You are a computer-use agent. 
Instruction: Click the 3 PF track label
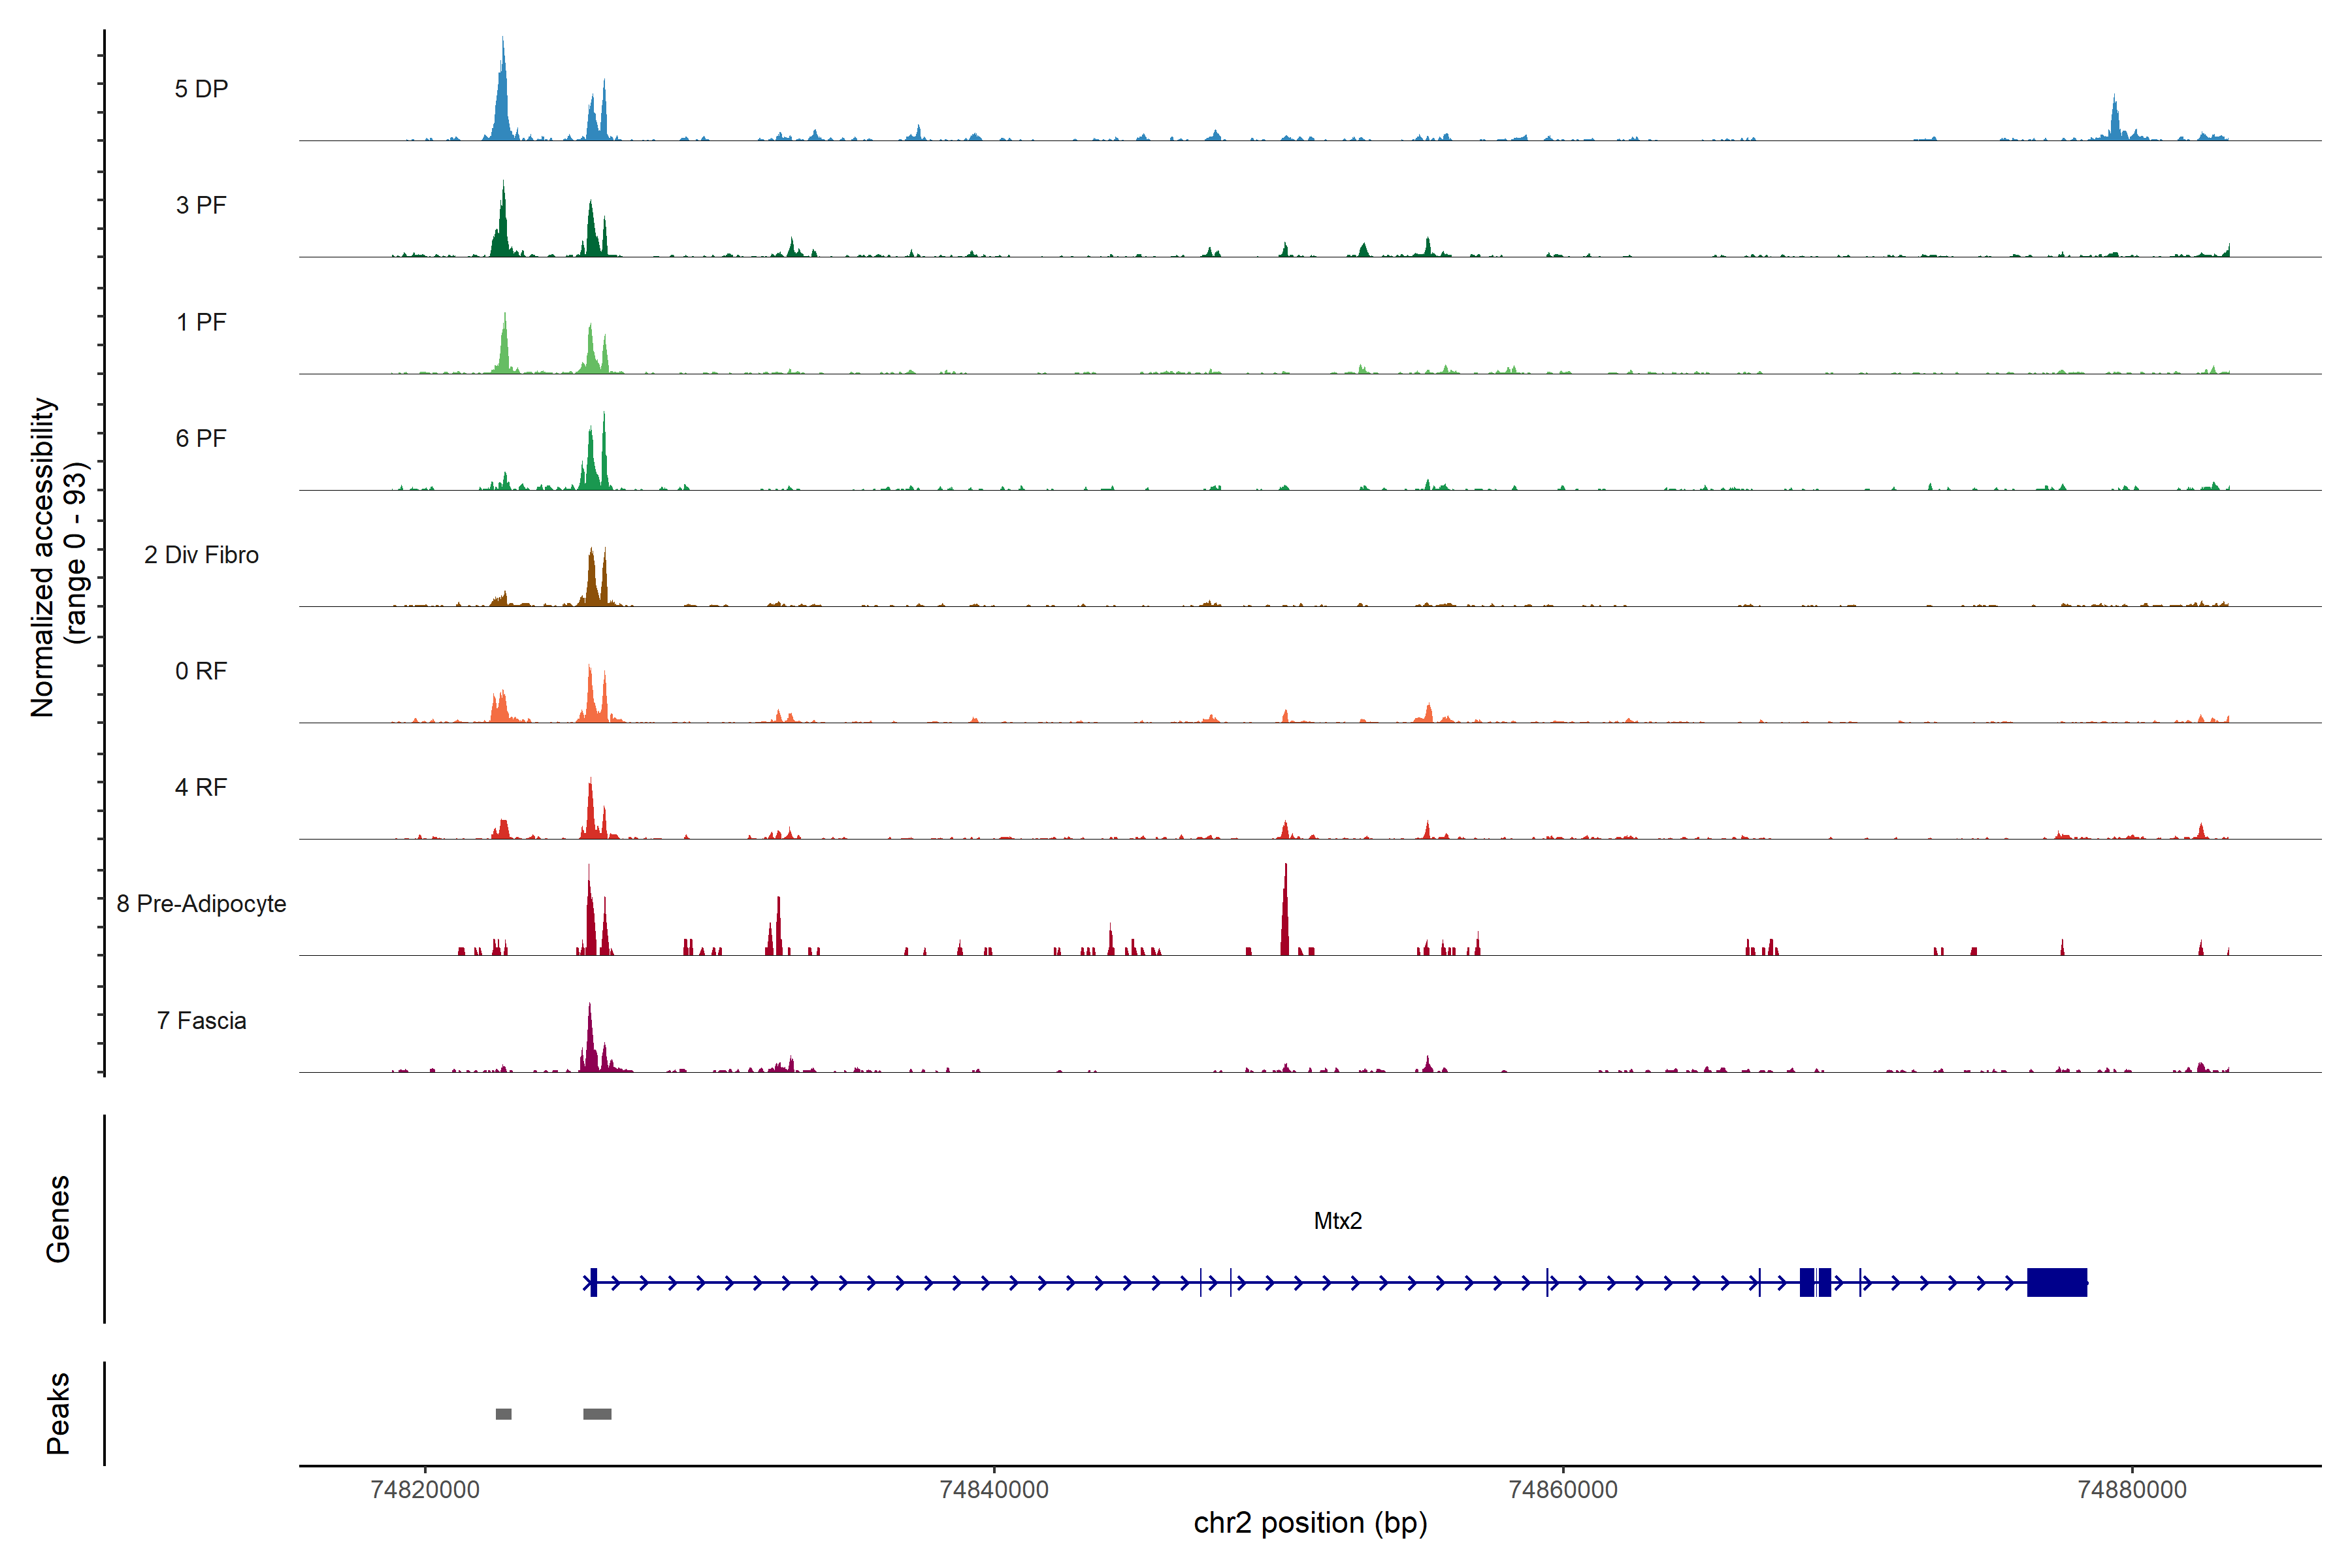pyautogui.click(x=201, y=205)
